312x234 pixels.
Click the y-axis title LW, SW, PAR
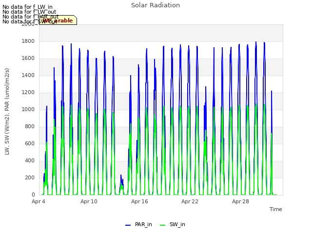point(7,112)
